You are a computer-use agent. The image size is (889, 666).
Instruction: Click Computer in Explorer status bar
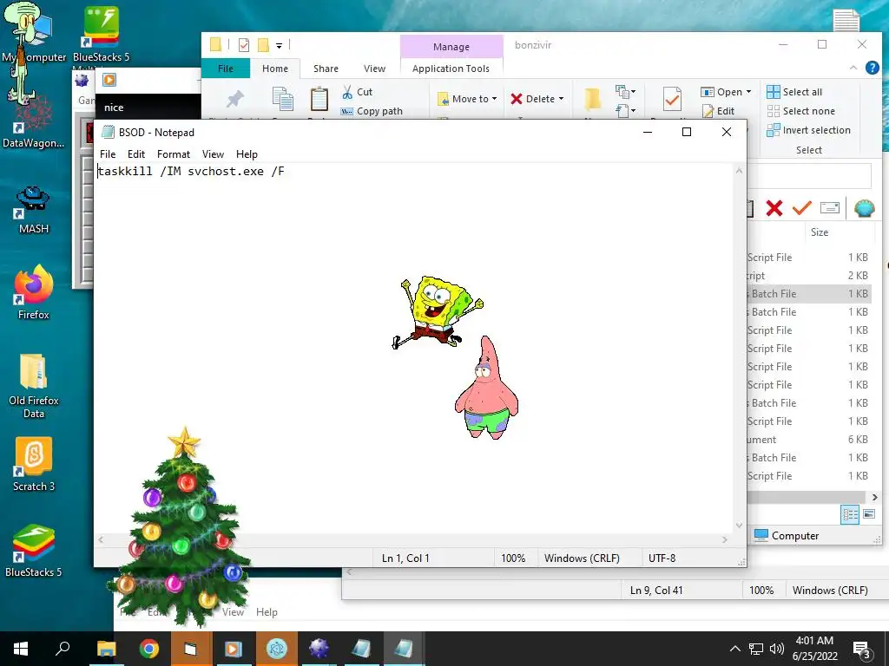[787, 536]
